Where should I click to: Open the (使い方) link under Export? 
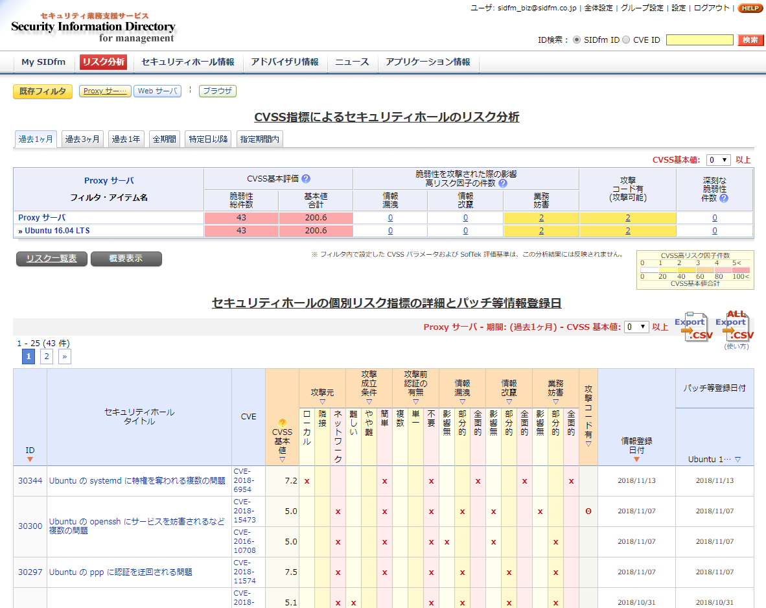click(x=736, y=347)
